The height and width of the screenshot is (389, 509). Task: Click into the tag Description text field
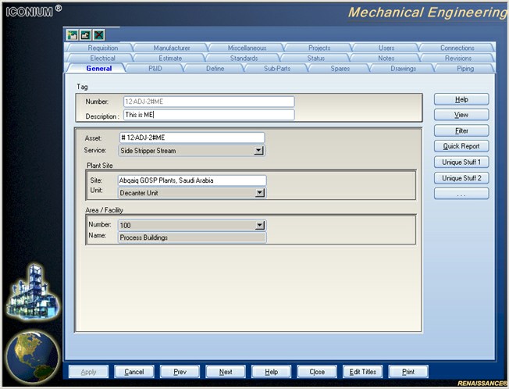click(208, 116)
